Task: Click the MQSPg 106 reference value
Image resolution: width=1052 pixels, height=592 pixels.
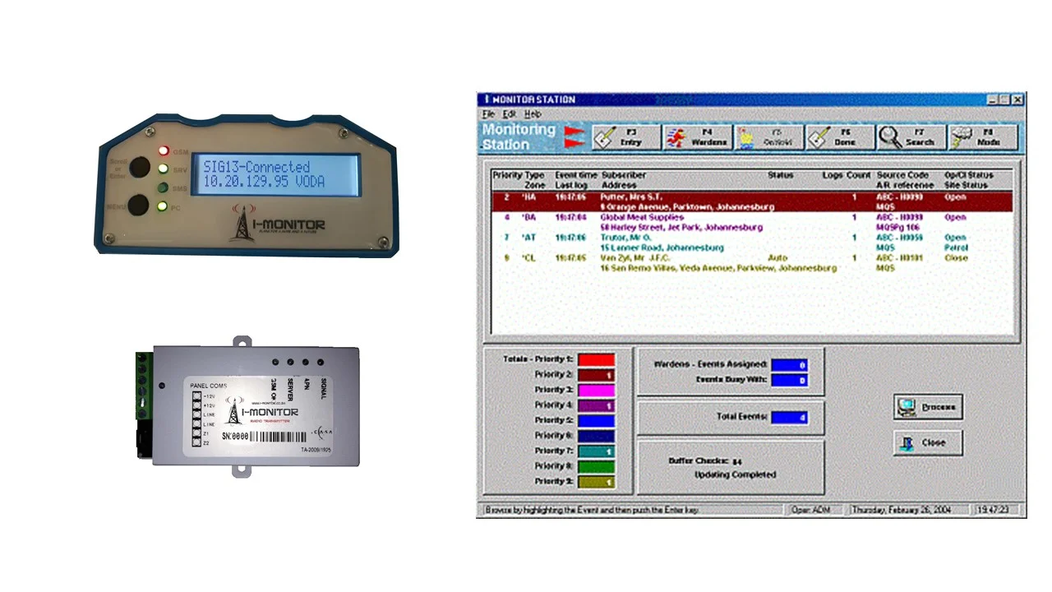Action: (898, 227)
